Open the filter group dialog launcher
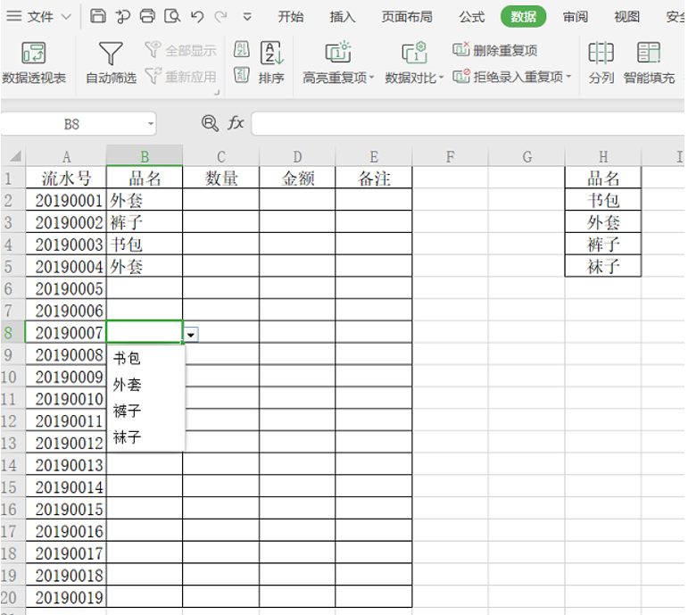The height and width of the screenshot is (615, 688). [x=217, y=92]
